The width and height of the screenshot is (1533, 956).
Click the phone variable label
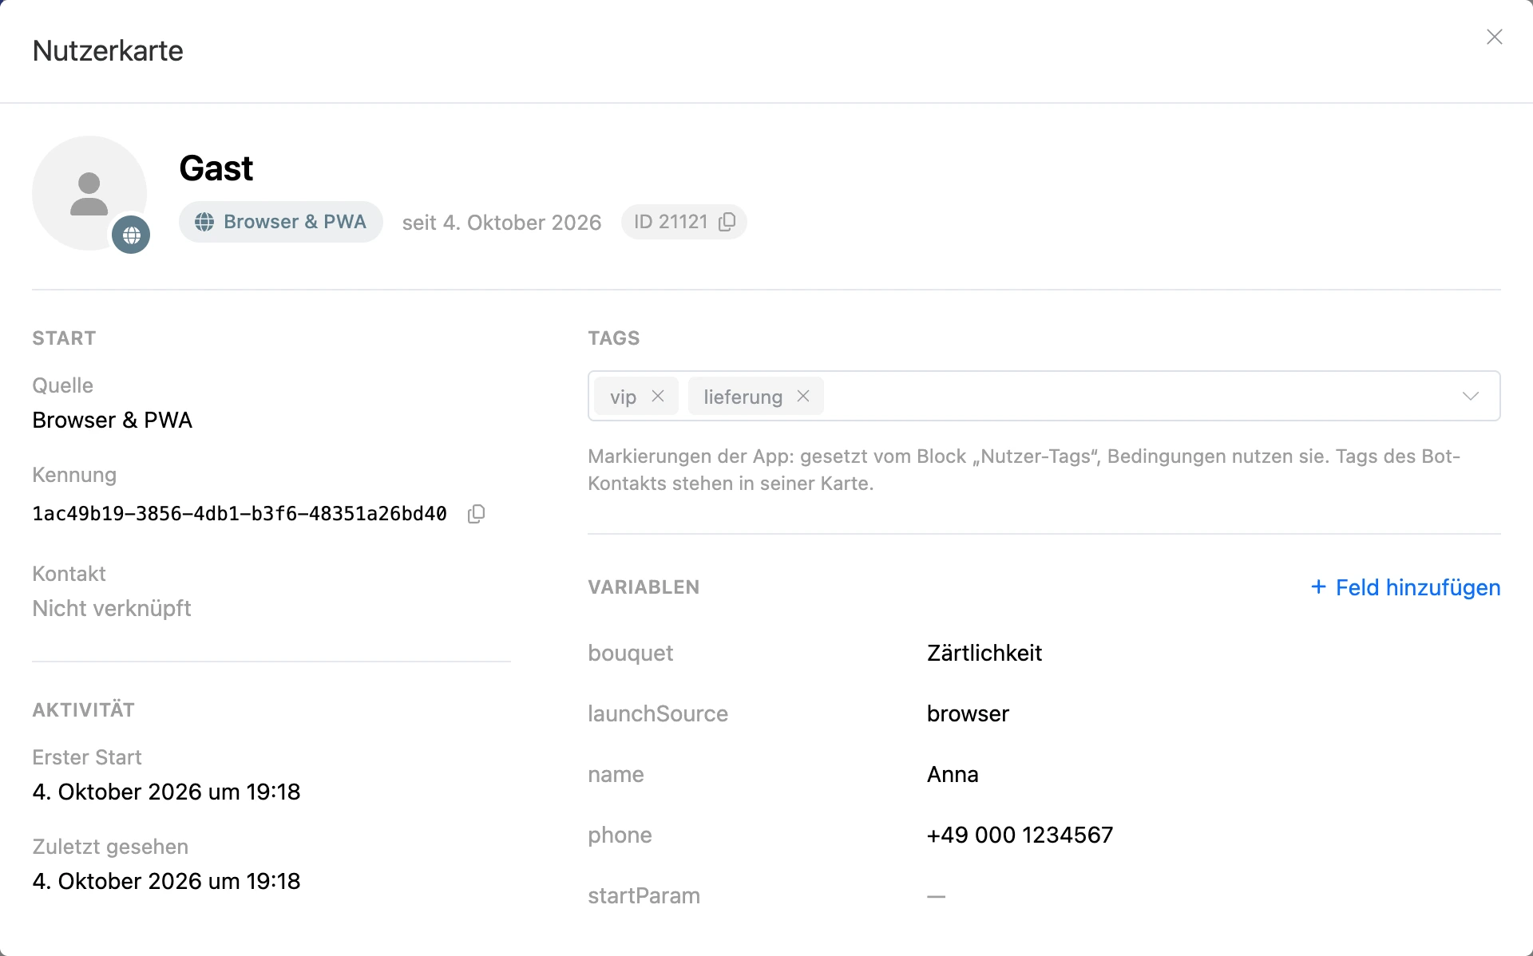coord(620,835)
